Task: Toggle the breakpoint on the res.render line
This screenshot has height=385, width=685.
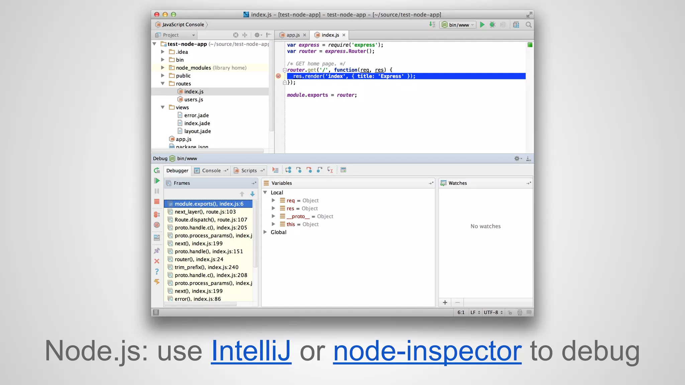Action: point(278,76)
